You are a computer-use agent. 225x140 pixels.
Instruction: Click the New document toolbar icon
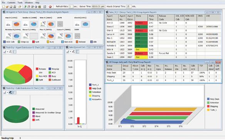point(3,7)
